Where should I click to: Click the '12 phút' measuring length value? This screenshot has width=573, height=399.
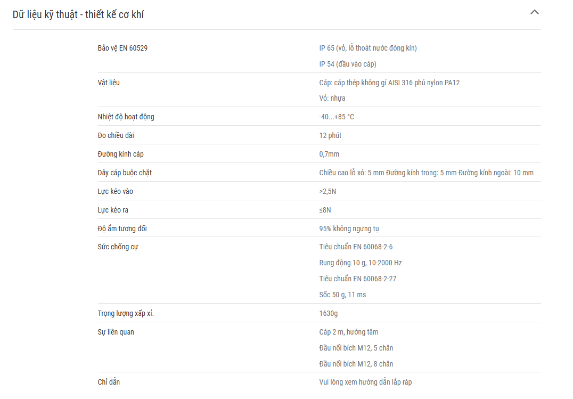[x=330, y=135]
